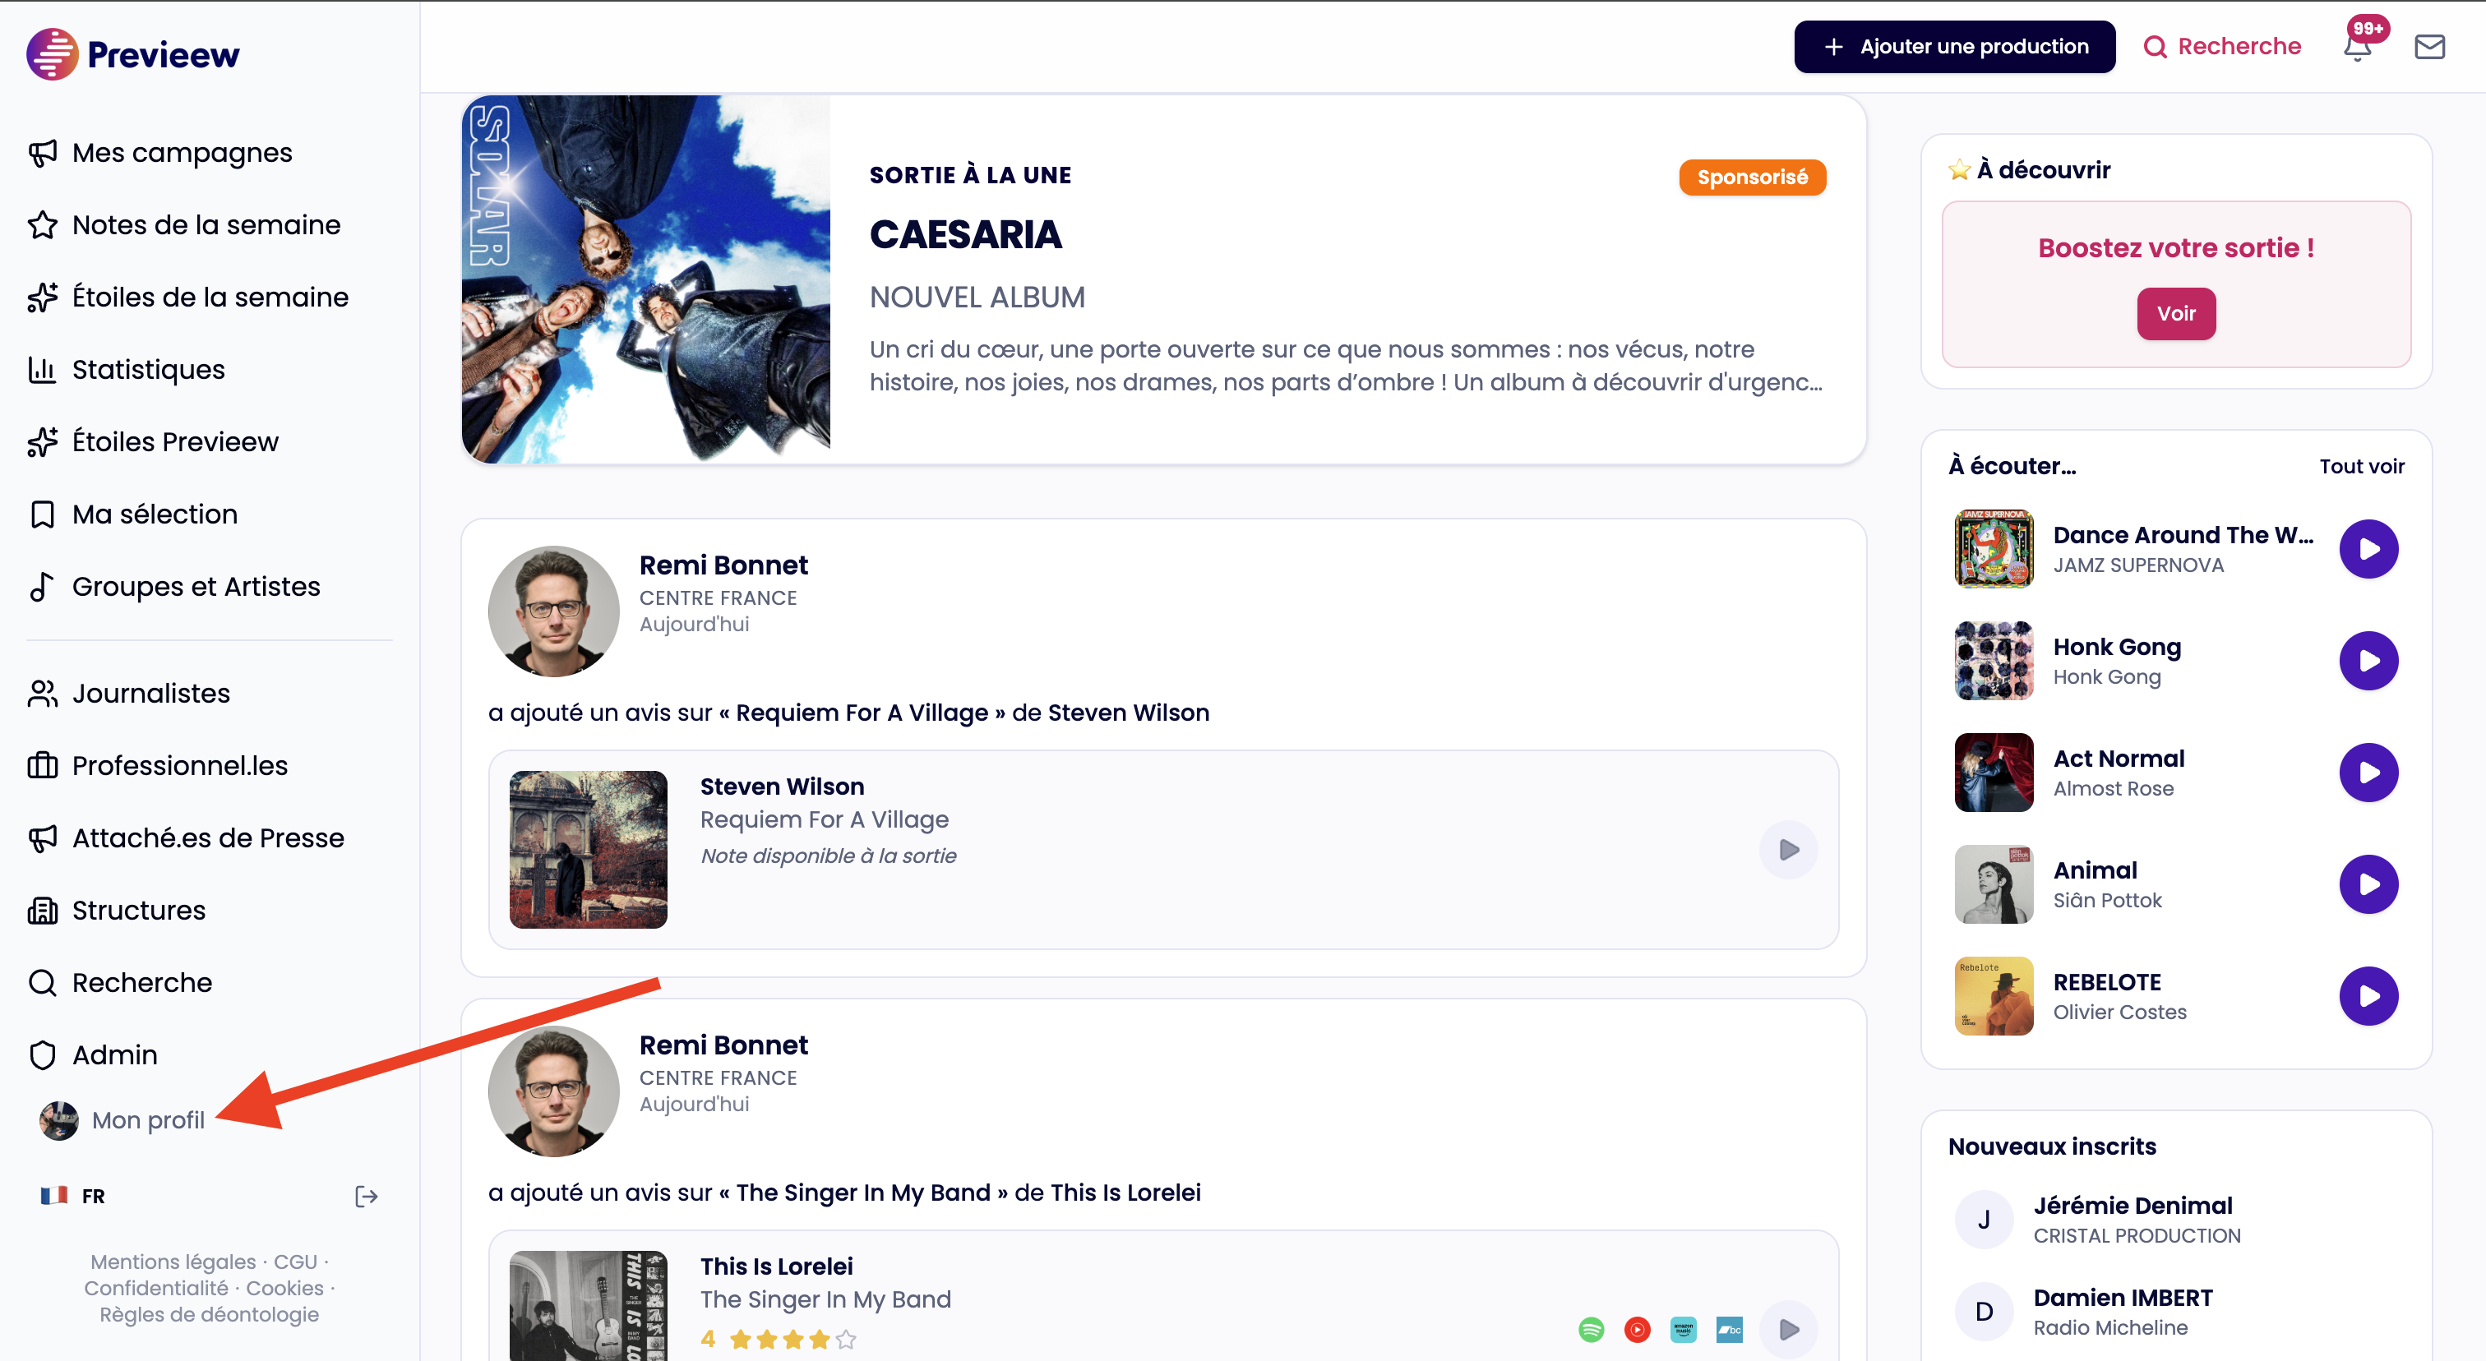Open Confidentialité footer link
Image resolution: width=2486 pixels, height=1361 pixels.
click(156, 1288)
